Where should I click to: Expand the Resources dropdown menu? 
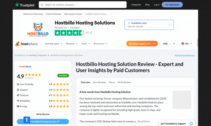click(100, 44)
